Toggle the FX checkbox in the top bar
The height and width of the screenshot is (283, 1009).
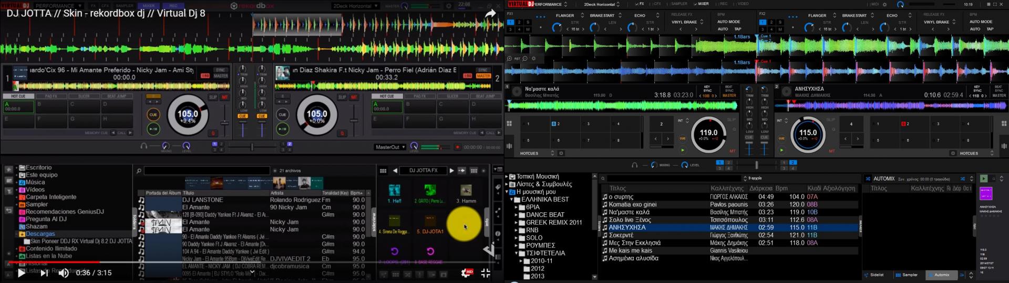(x=636, y=4)
